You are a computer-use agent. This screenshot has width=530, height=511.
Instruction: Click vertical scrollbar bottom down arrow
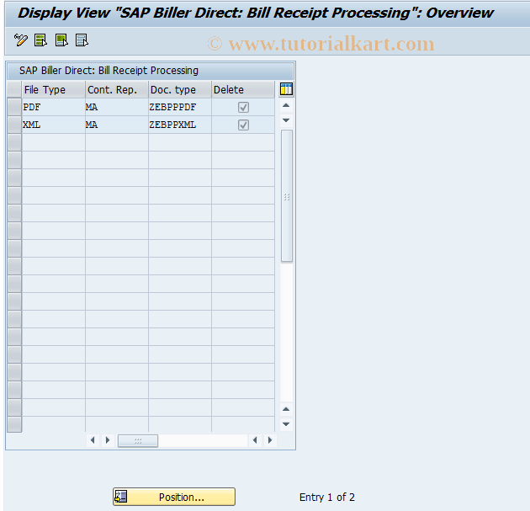286,424
